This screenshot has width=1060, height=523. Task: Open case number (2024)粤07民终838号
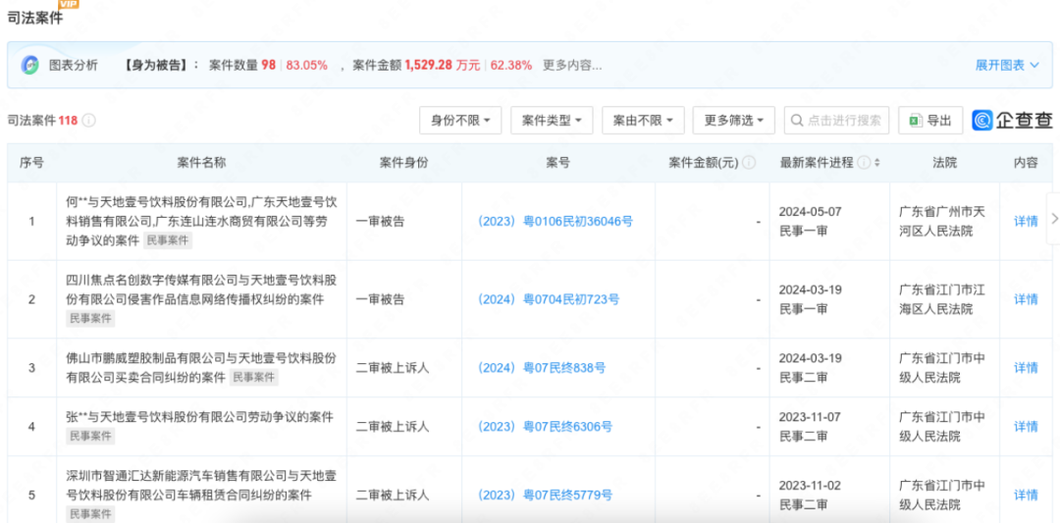point(541,368)
